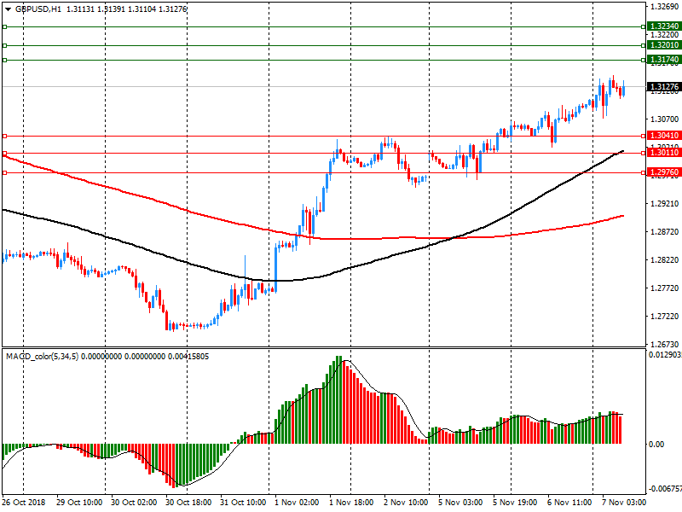Click the 1.29210 price axis label
This screenshot has width=682, height=512.
(664, 203)
